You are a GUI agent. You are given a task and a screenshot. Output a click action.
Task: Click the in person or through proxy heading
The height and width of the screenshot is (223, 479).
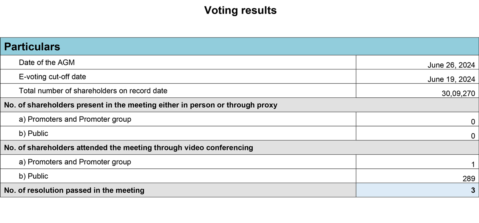pyautogui.click(x=141, y=105)
